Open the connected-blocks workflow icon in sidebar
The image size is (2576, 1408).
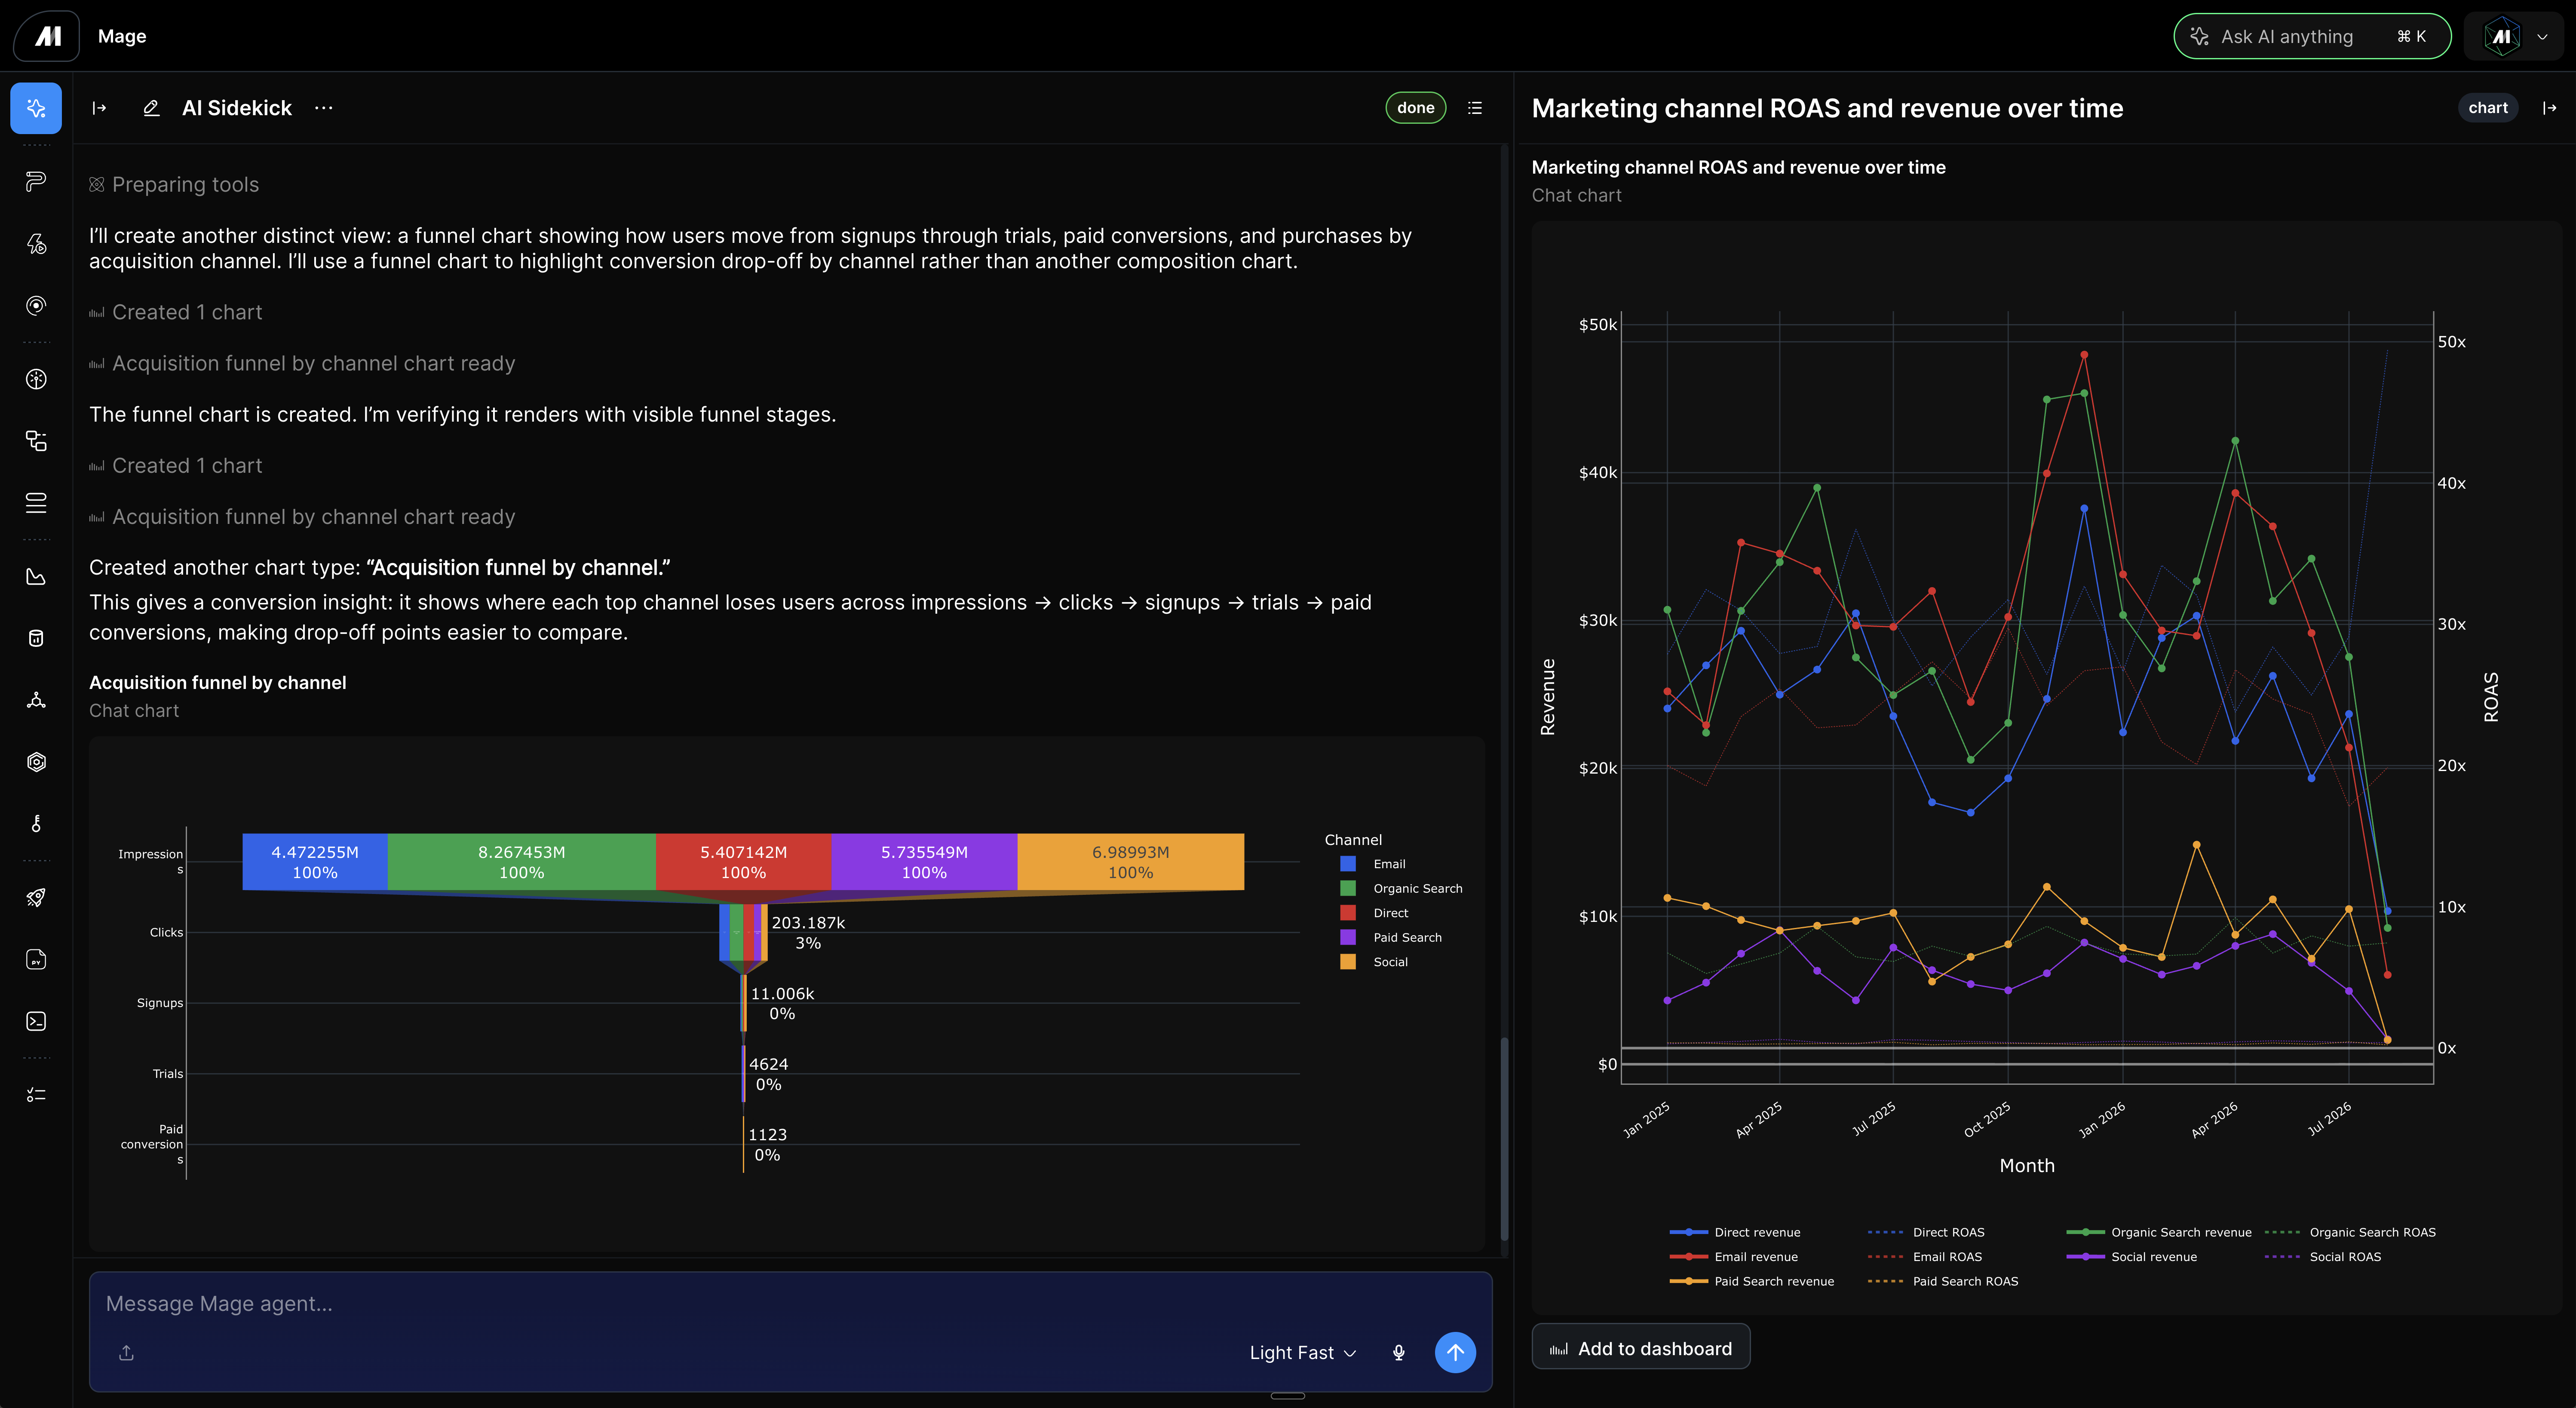click(x=36, y=441)
